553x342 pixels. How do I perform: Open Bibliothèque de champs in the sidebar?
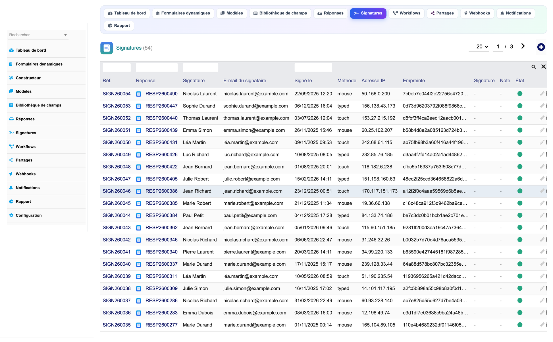click(x=38, y=105)
